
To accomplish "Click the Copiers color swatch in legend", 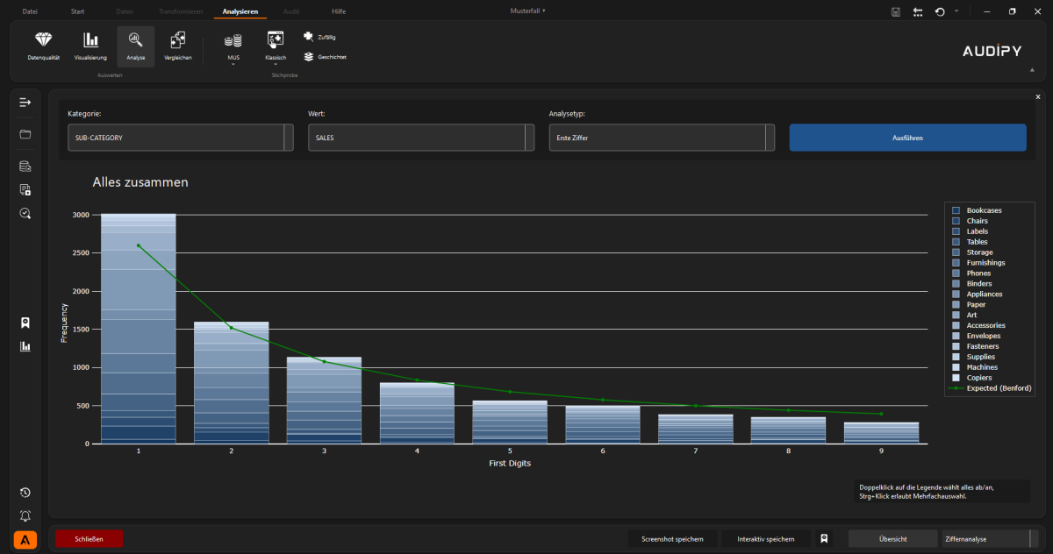I will coord(956,378).
